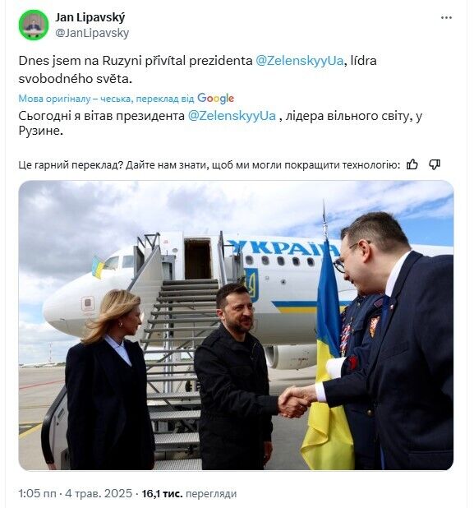Open the airport handshake photo
The image size is (474, 508).
236,326
